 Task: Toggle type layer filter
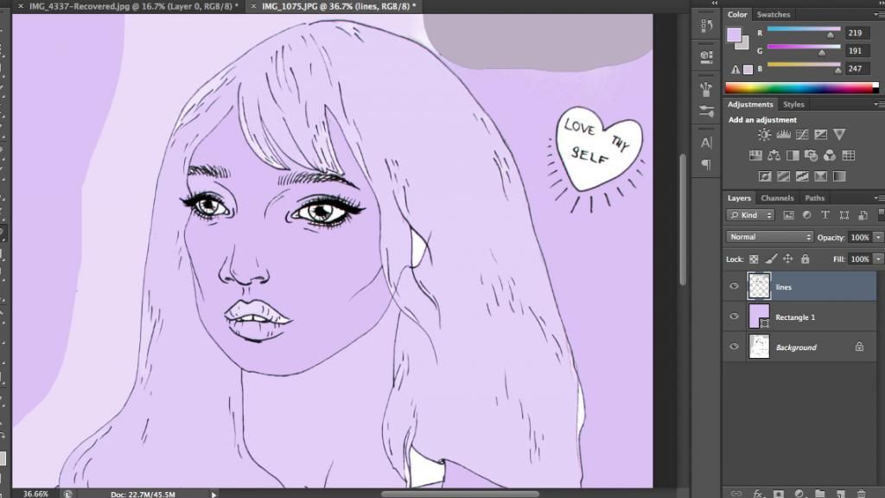(x=825, y=215)
